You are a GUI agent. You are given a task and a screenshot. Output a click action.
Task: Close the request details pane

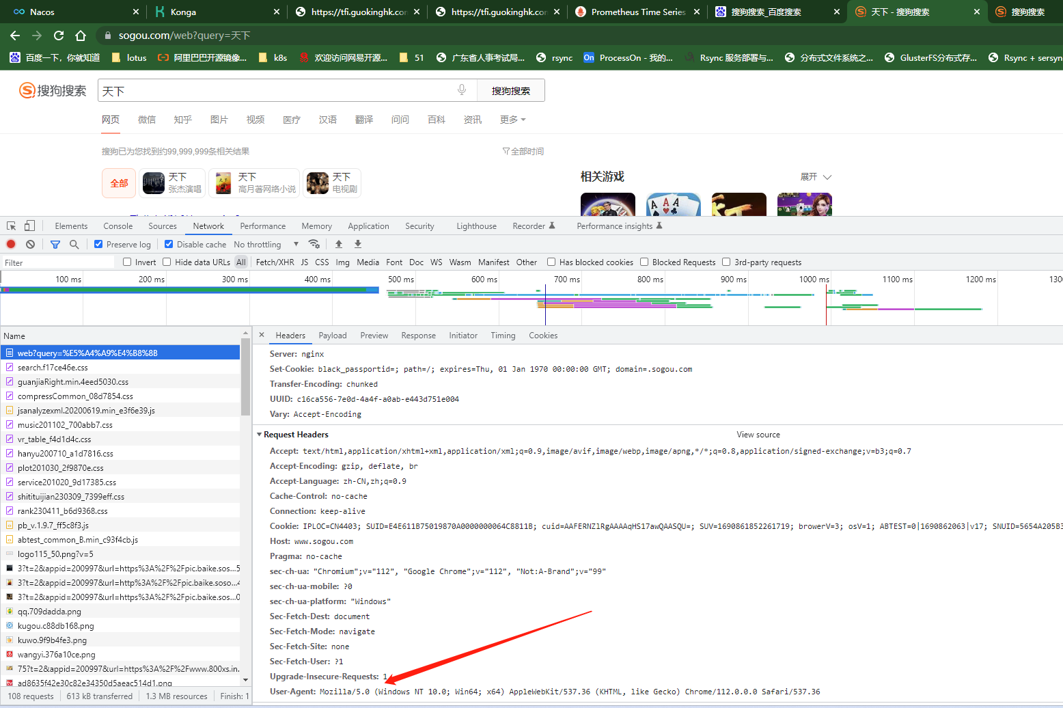point(262,335)
